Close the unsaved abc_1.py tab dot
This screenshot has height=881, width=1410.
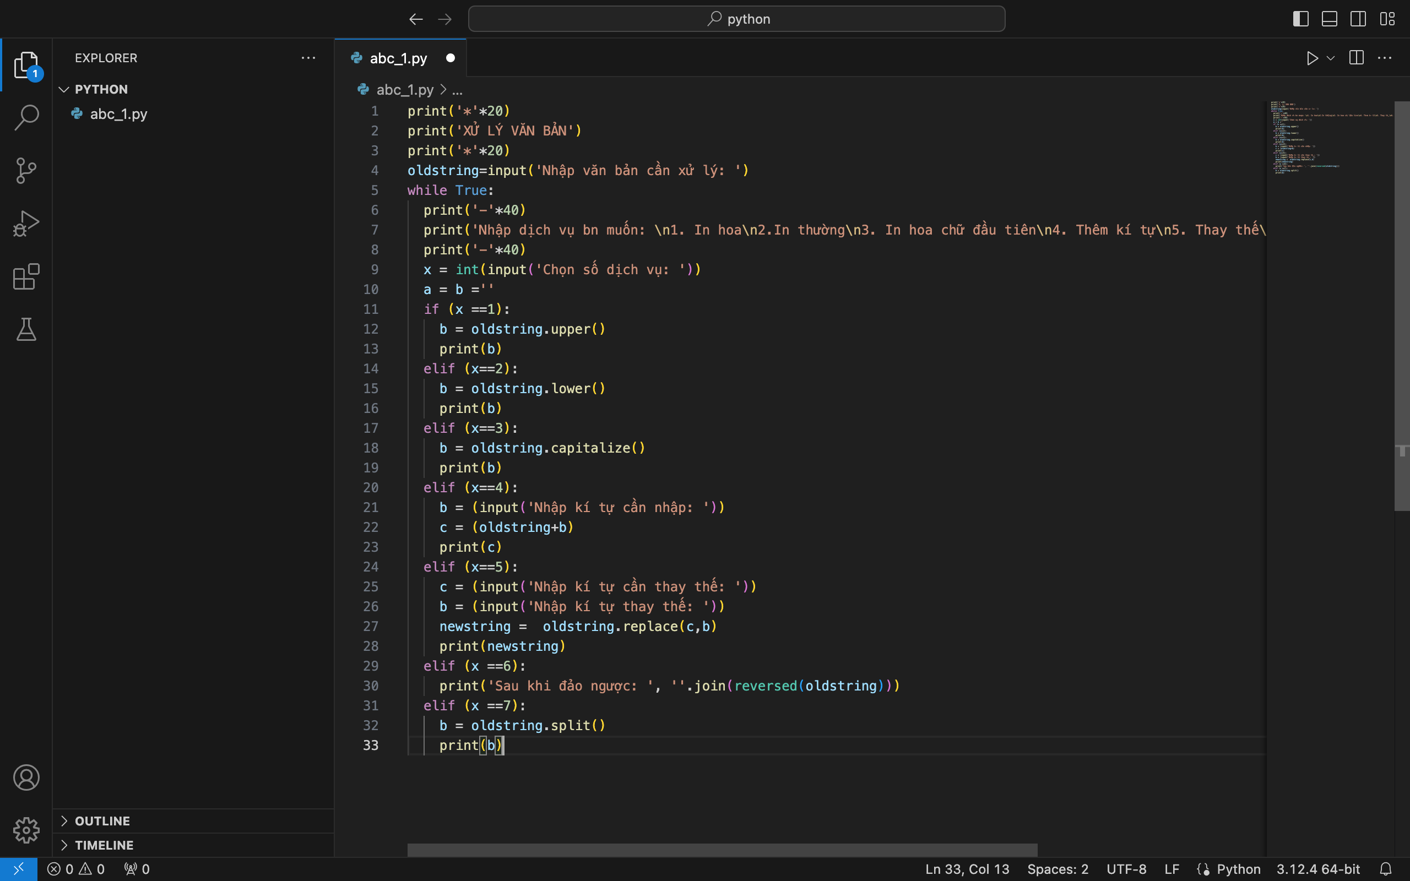point(451,58)
